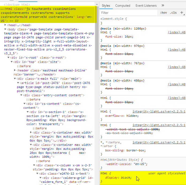Click the Elements panel vertical scrollbar
Screen dimensions: 186x185
pos(97,40)
